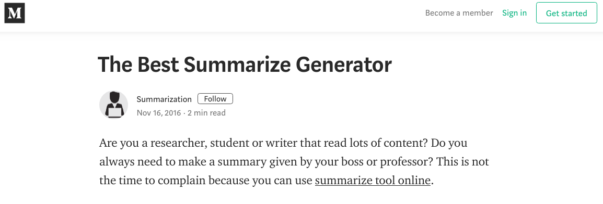Open the summarize tool online link

click(372, 180)
